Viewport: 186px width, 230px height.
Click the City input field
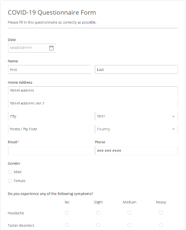[49, 116]
